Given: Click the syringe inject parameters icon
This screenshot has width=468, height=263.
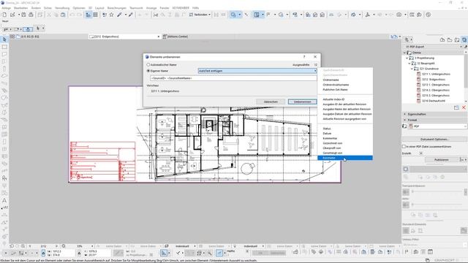Looking at the screenshot, I should click(x=130, y=15).
